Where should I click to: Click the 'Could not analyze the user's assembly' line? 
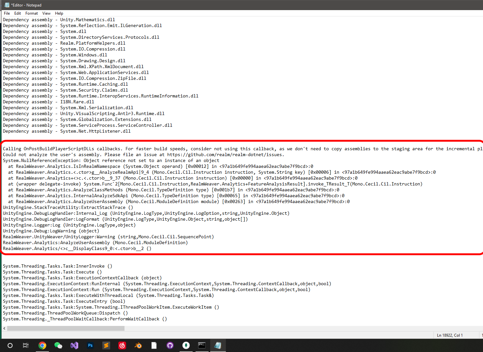144,155
